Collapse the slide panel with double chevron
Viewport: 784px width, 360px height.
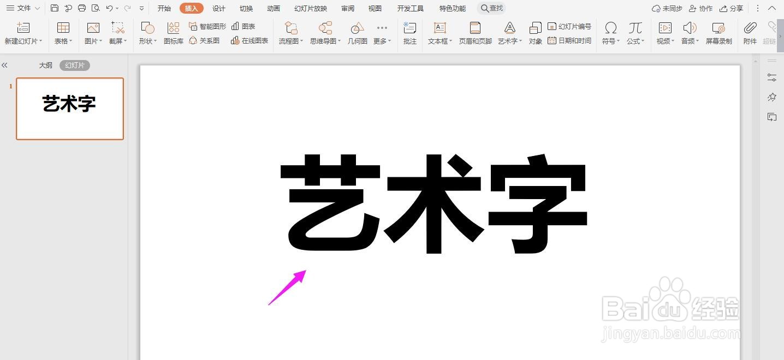[x=4, y=65]
